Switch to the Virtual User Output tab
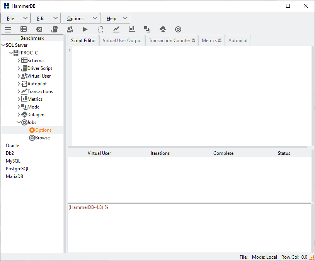315x261 pixels. click(122, 41)
